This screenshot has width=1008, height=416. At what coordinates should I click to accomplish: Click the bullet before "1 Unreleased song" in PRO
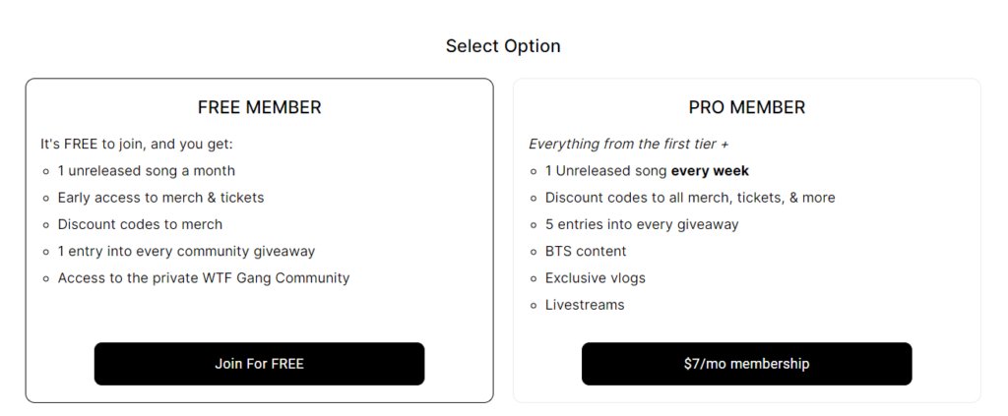click(x=533, y=171)
